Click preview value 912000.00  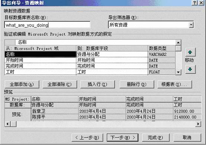[x=187, y=111]
